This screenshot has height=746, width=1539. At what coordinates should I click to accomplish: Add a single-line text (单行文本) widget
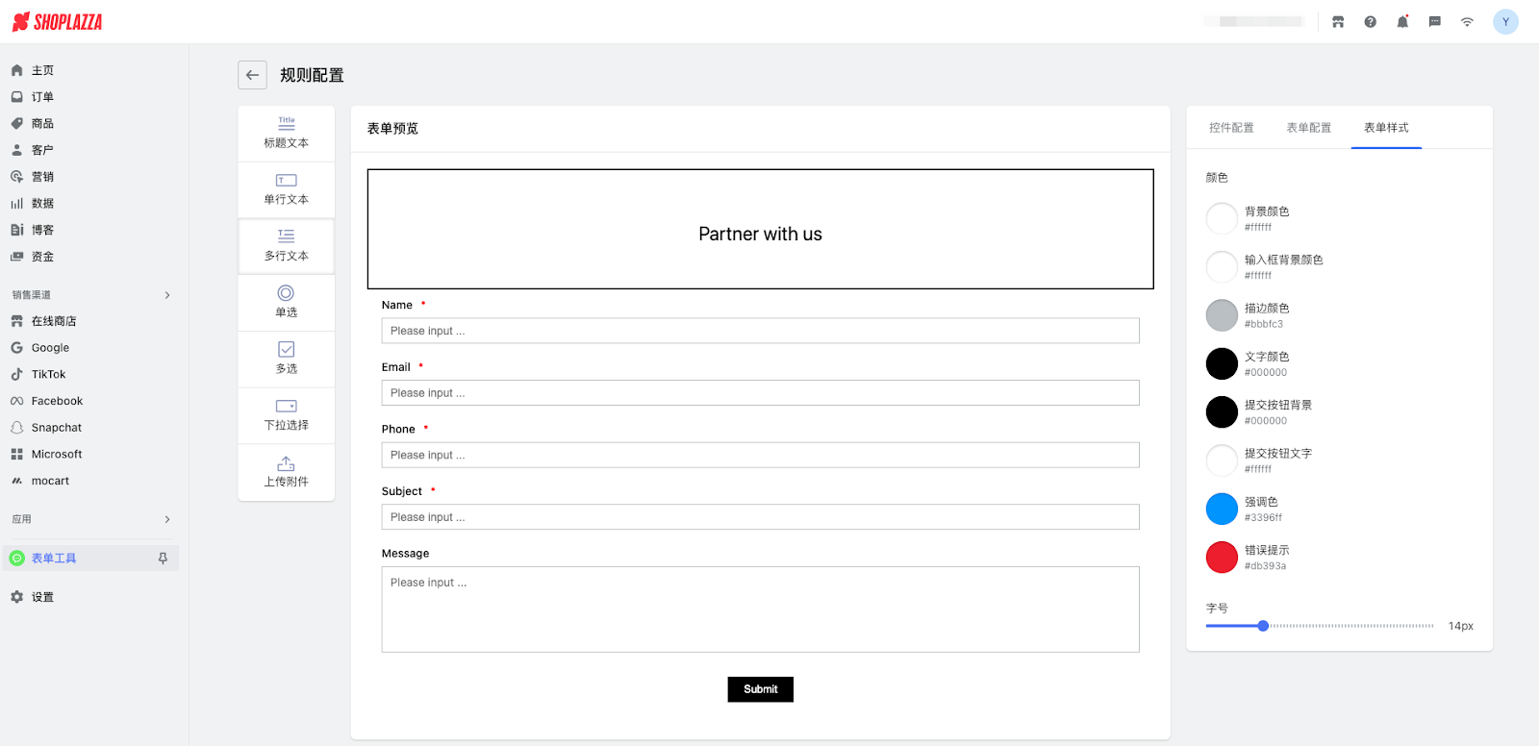tap(286, 189)
